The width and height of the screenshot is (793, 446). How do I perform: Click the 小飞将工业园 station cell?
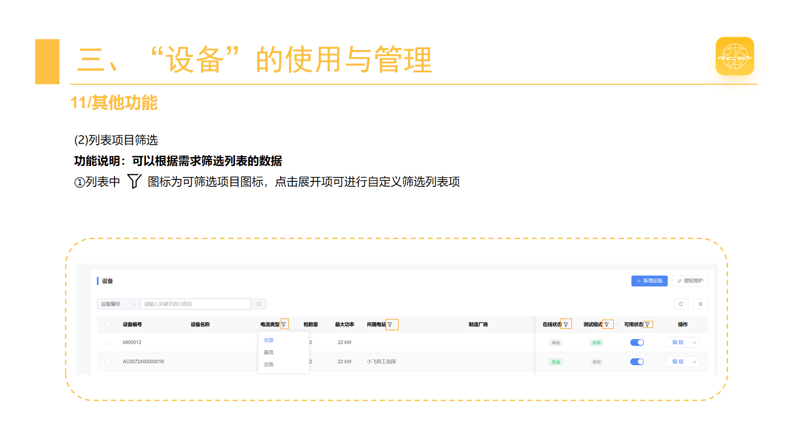(381, 362)
